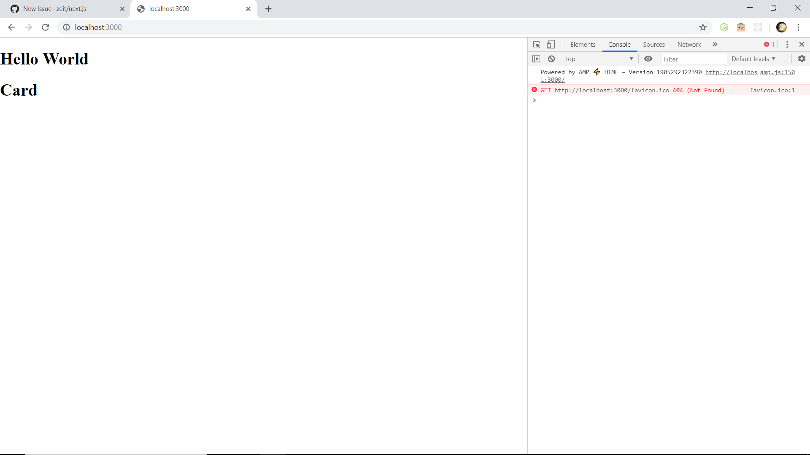The height and width of the screenshot is (455, 810).
Task: Open the Sources panel
Action: click(653, 44)
